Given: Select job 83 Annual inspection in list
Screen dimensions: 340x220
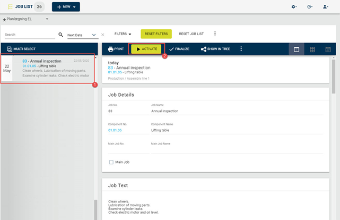Looking at the screenshot, I should [48, 69].
